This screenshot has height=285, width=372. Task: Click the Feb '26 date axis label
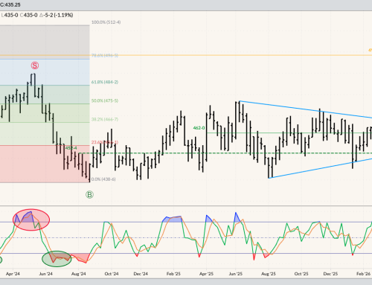(363, 274)
